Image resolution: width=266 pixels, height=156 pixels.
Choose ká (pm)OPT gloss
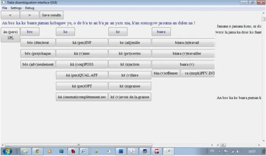tap(82, 86)
